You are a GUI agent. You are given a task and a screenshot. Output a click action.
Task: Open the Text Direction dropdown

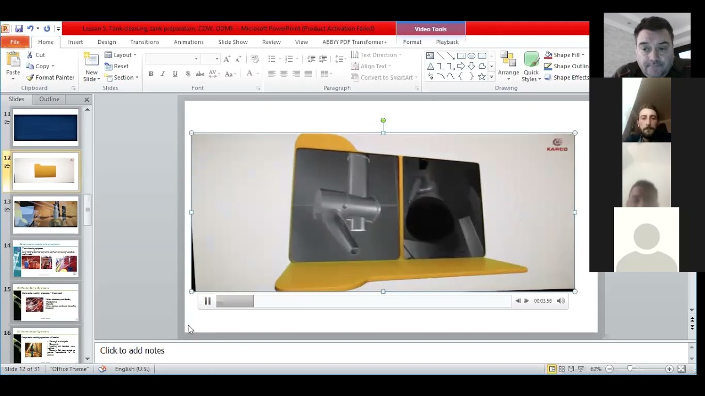[376, 55]
